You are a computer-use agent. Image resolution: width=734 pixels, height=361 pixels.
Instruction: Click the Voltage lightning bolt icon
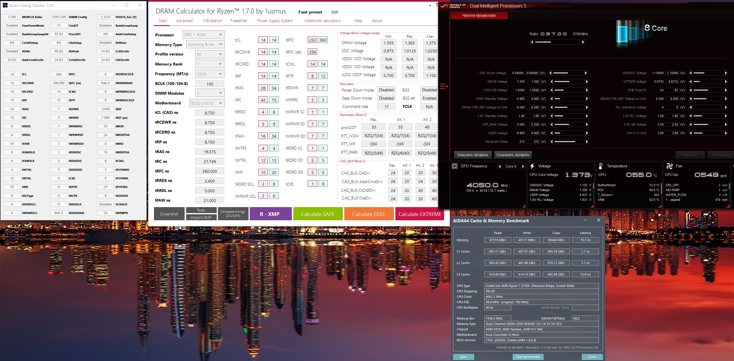click(x=532, y=166)
